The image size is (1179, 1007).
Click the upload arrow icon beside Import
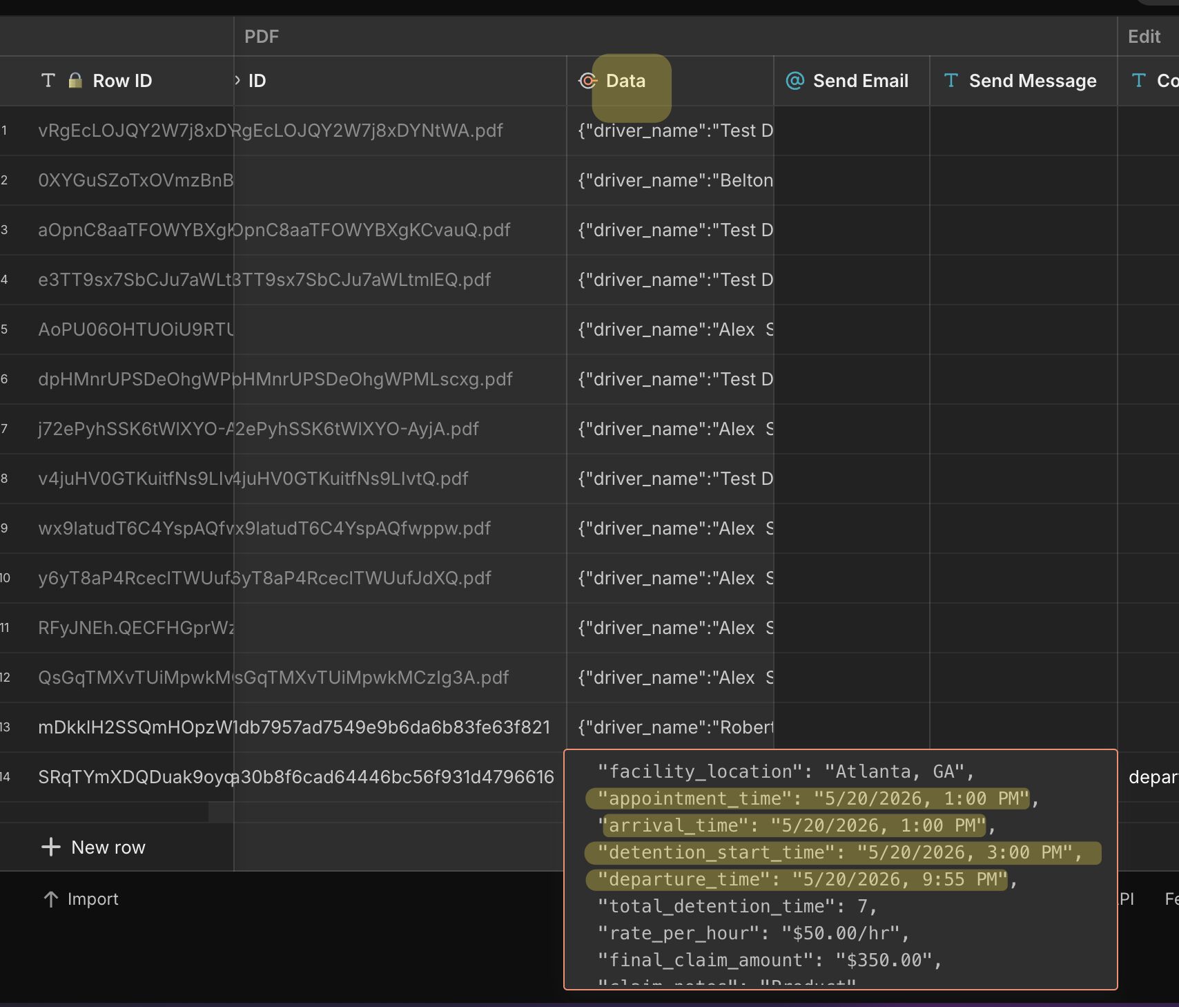tap(50, 899)
